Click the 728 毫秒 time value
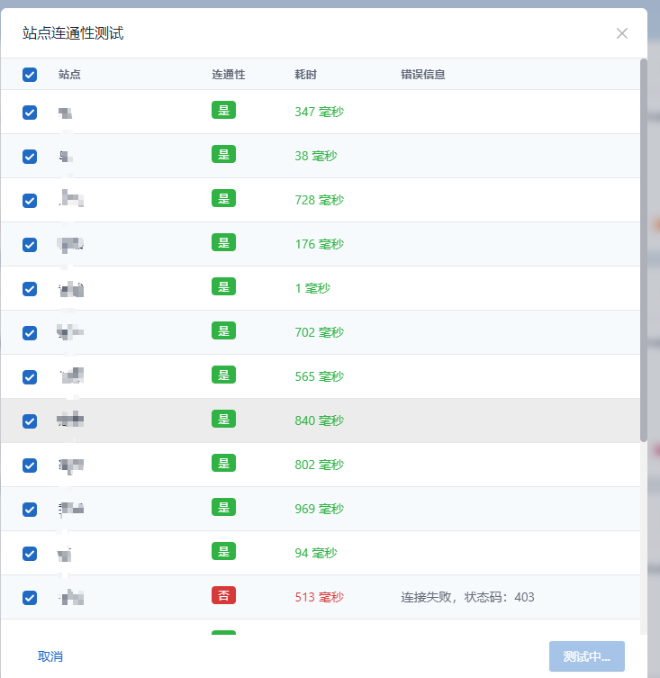This screenshot has height=678, width=660. [319, 200]
